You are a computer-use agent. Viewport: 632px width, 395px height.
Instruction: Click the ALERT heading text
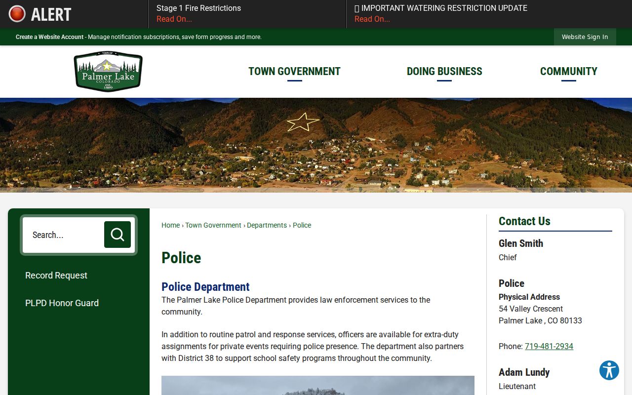(x=51, y=14)
